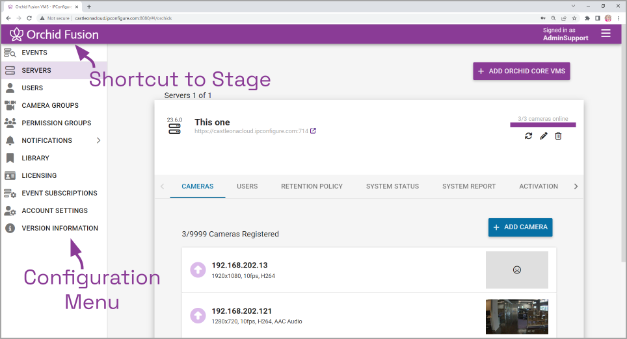Click the Permission Groups people icon
627x339 pixels.
[x=10, y=123]
